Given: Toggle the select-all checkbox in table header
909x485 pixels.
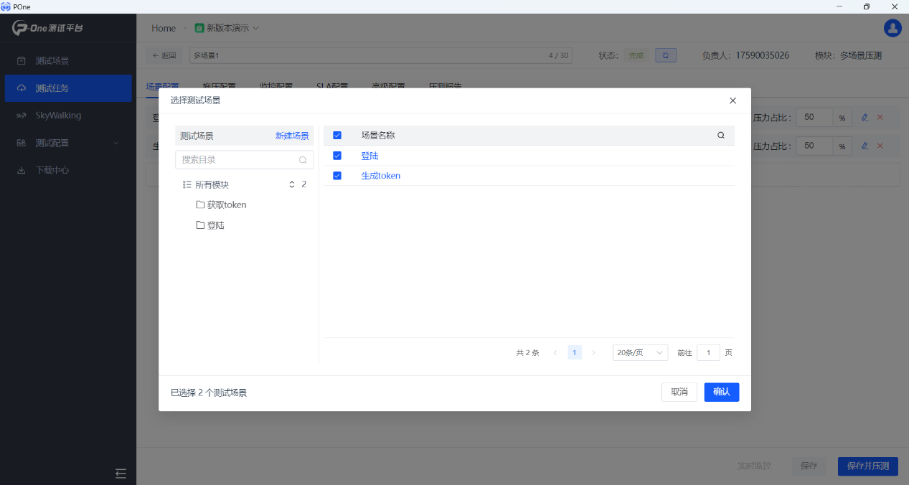Looking at the screenshot, I should 337,135.
